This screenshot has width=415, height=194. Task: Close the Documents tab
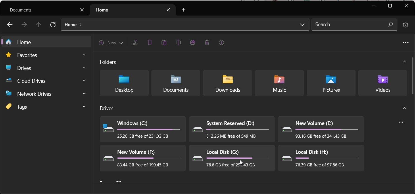82,10
